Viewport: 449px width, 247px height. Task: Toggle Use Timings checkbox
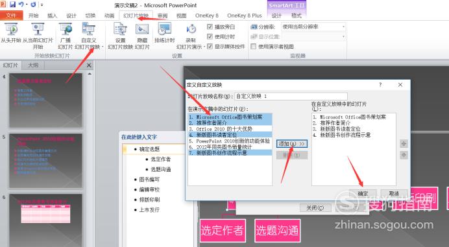point(210,37)
